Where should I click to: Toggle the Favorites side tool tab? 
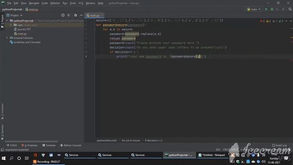2,132
